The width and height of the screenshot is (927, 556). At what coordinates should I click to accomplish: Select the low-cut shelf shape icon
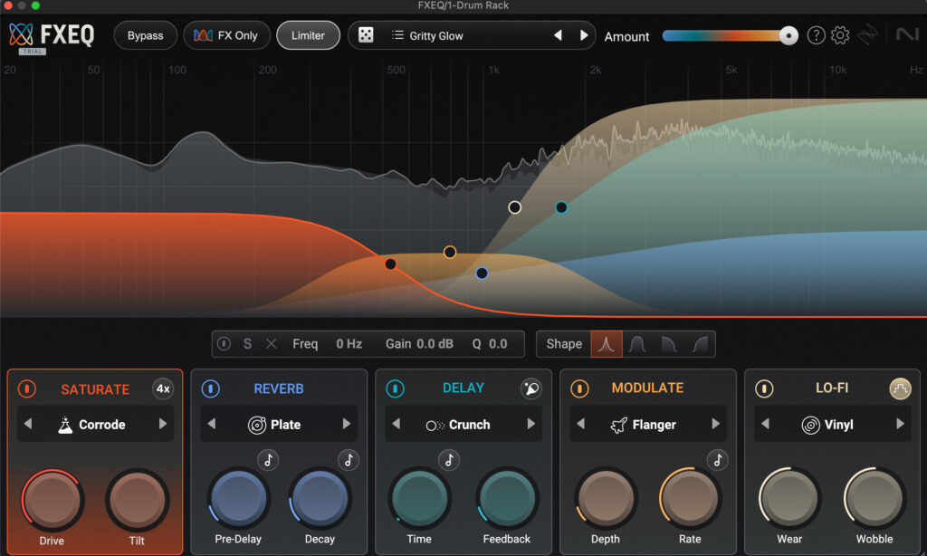point(701,344)
